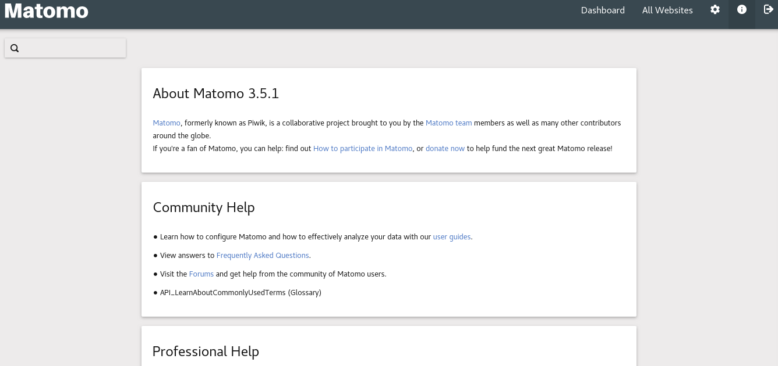This screenshot has height=366, width=778.
Task: Open the user guides link
Action: tap(452, 237)
